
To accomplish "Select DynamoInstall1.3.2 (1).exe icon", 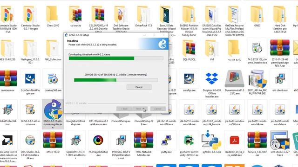I will (234, 78).
